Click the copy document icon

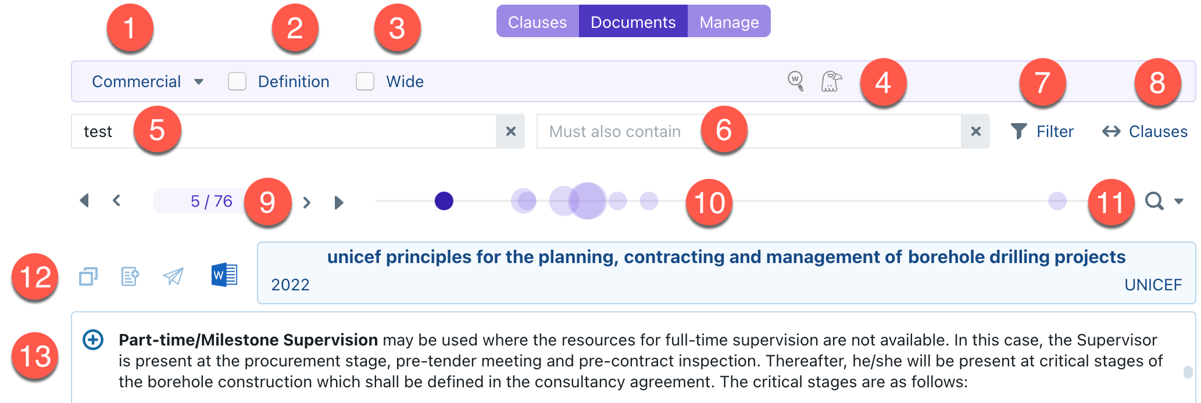(x=88, y=276)
